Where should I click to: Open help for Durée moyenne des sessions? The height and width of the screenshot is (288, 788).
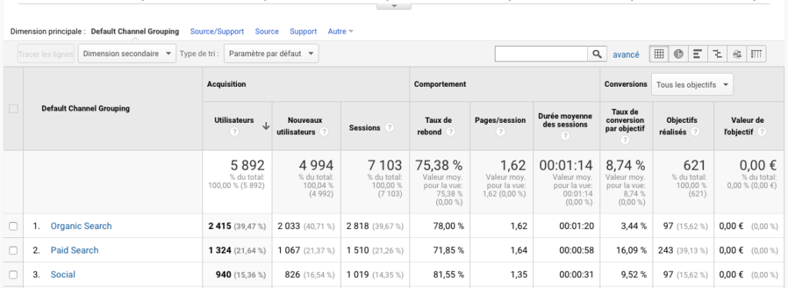click(x=566, y=136)
